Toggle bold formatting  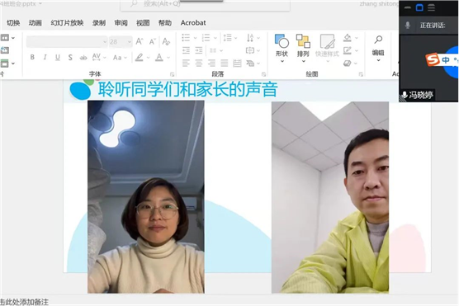32,58
